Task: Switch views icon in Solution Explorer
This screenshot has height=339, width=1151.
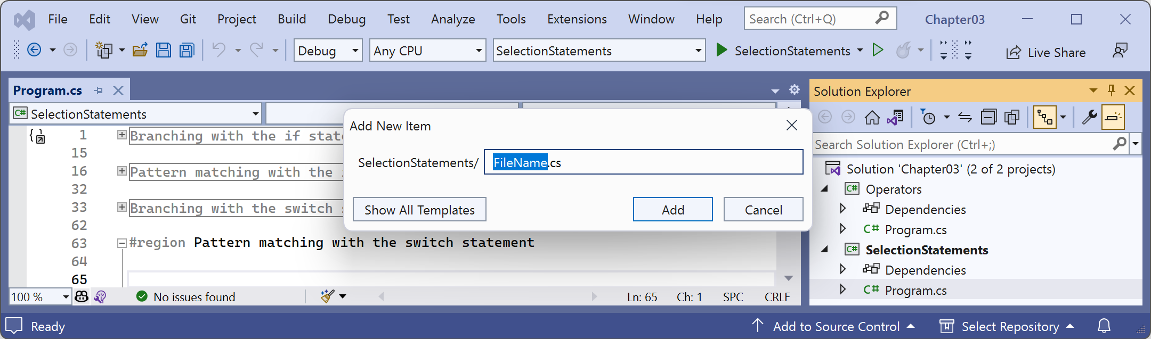Action: click(x=896, y=117)
